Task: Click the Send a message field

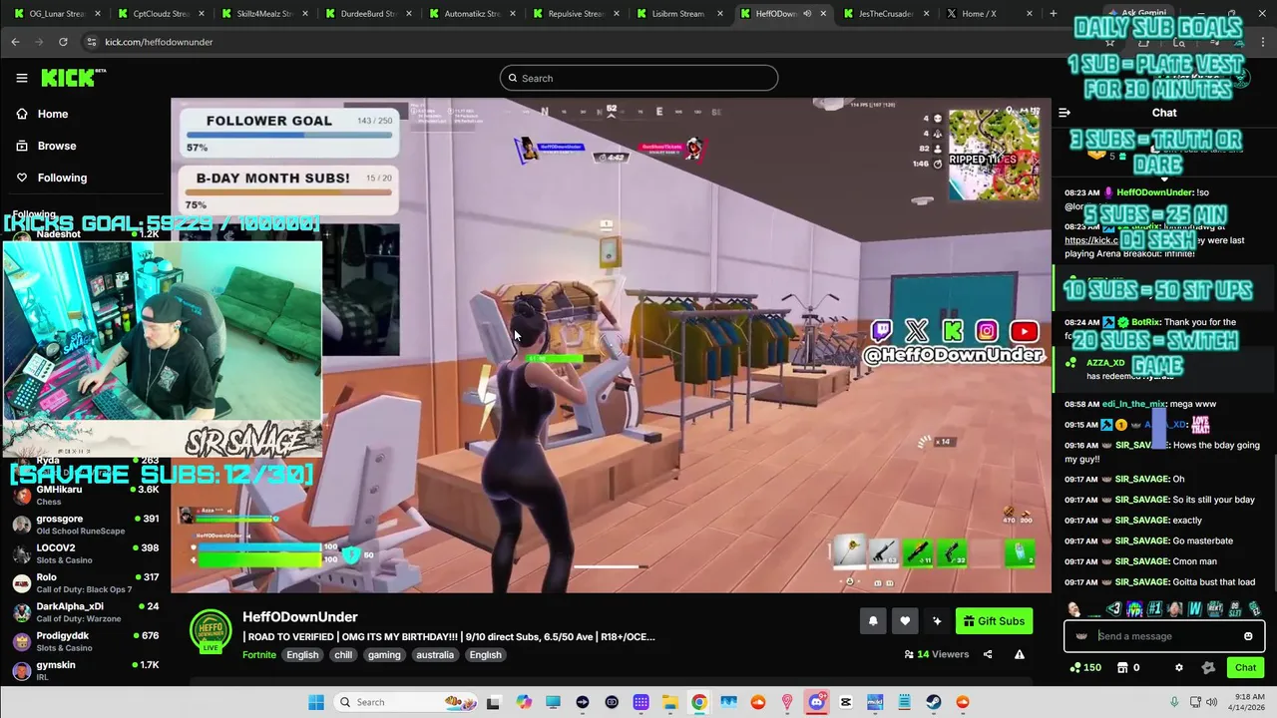Action: tap(1165, 636)
